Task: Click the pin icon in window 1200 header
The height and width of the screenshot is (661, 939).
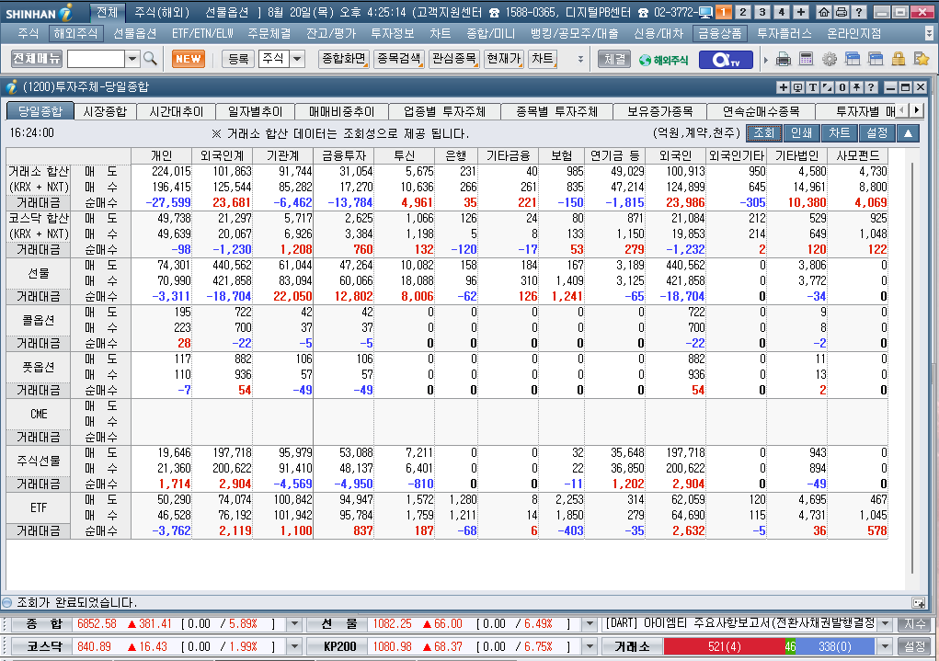Action: pyautogui.click(x=857, y=87)
